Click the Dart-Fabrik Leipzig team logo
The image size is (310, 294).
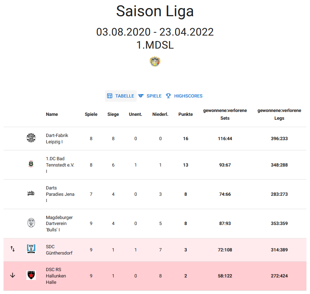[31, 138]
